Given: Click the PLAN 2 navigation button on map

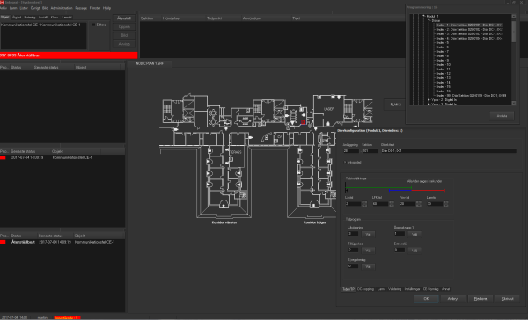Looking at the screenshot, I should (x=396, y=105).
